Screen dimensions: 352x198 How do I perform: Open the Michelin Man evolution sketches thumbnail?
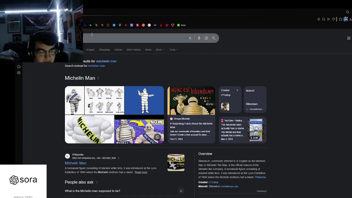[x=105, y=100]
